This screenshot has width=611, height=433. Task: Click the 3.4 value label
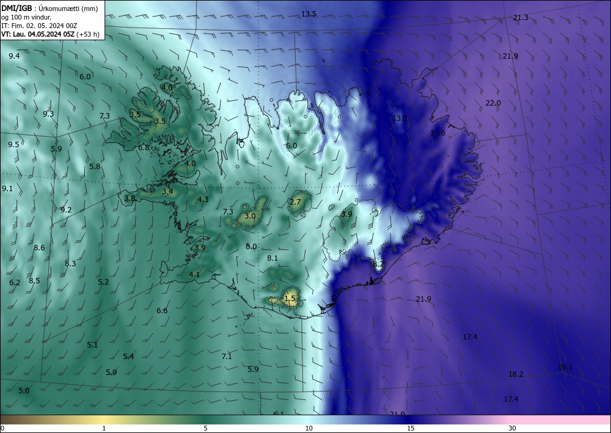[x=167, y=192]
